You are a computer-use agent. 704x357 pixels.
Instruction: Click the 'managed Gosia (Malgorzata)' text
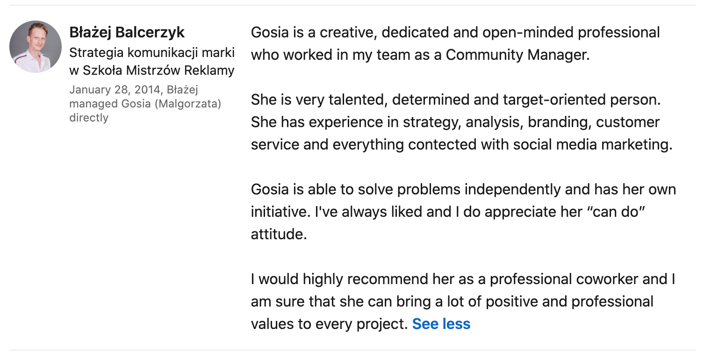click(145, 103)
